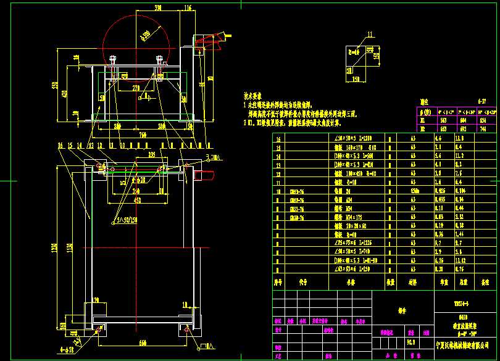Select part balloon number 15
500x361 pixels.
pos(70,146)
